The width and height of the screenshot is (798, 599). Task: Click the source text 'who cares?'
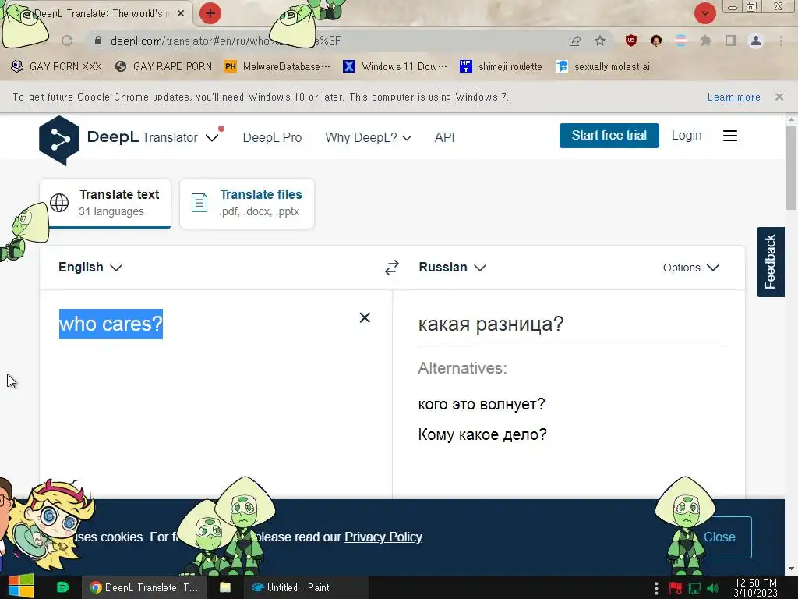111,324
